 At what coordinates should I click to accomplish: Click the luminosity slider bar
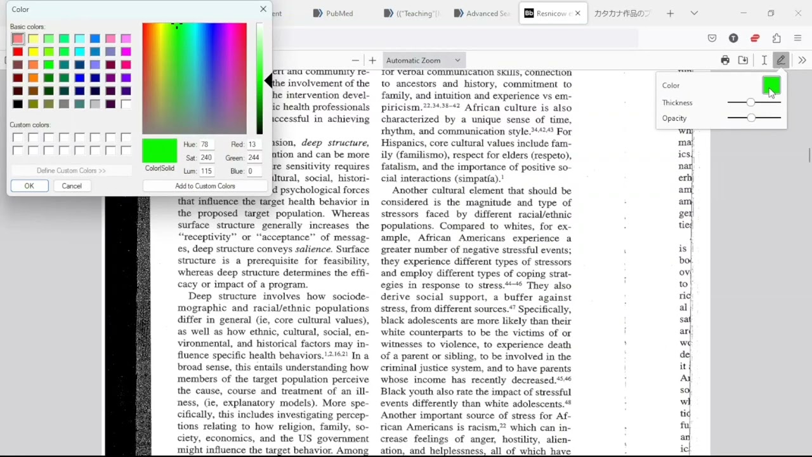259,78
